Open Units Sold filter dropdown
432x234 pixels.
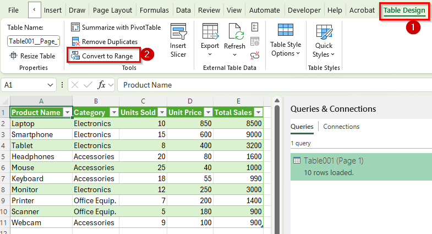162,112
